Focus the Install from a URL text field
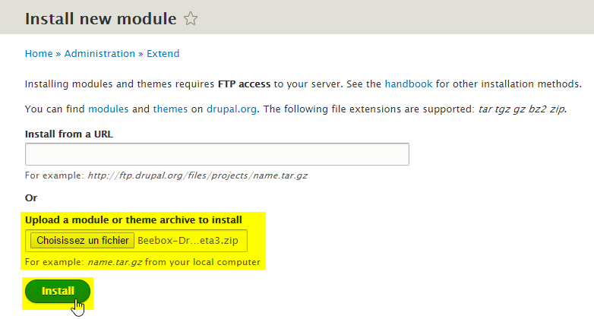Viewport: 594px width, 319px height. pos(216,154)
